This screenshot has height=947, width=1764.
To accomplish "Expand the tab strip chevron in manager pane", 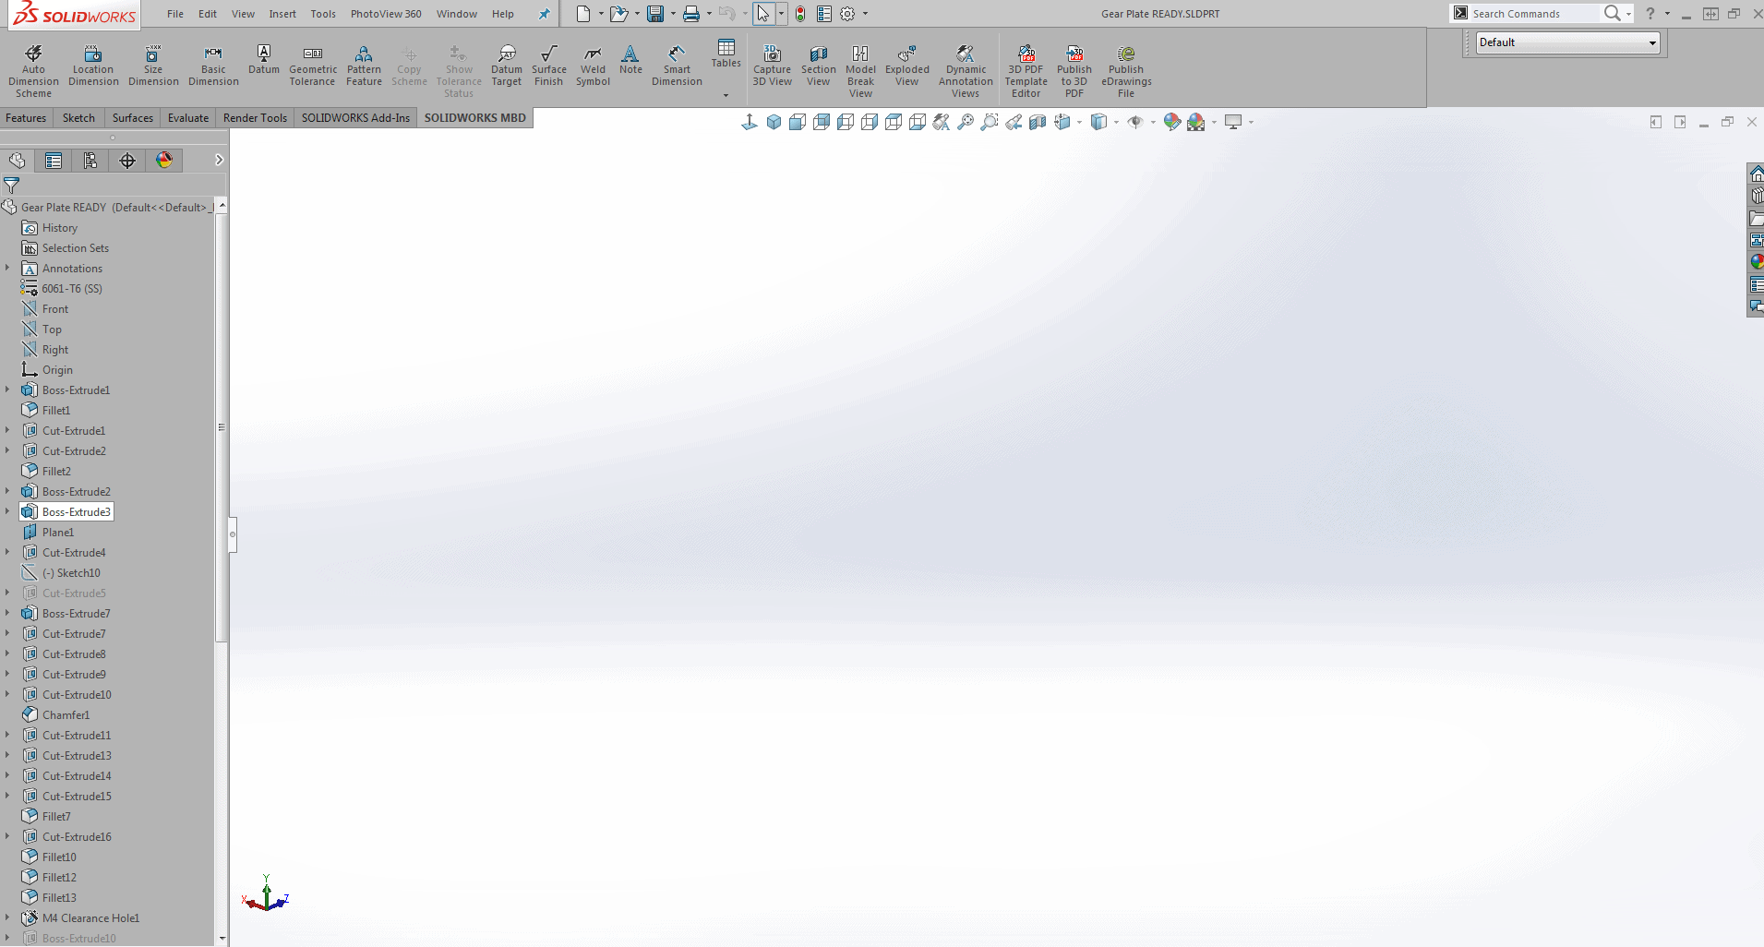I will 219,161.
